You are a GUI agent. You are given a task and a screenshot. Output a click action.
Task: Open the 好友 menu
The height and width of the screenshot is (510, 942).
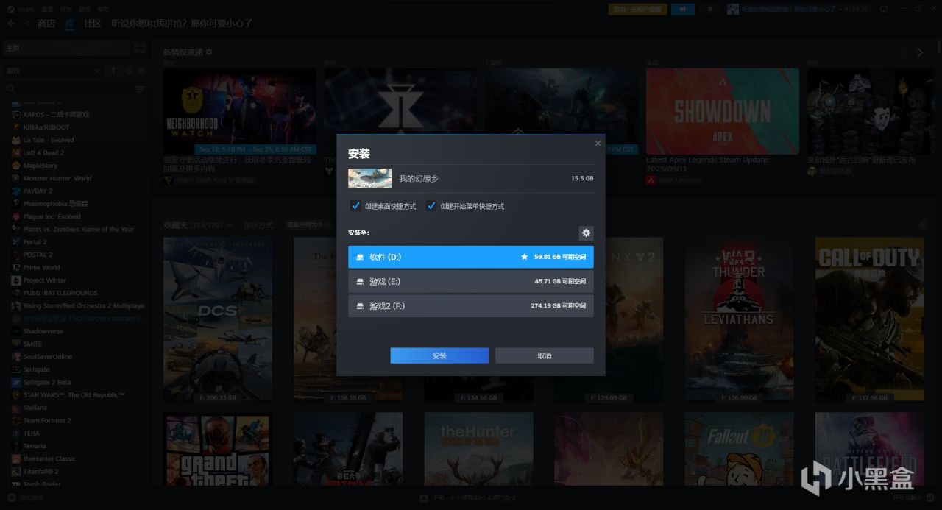click(66, 9)
